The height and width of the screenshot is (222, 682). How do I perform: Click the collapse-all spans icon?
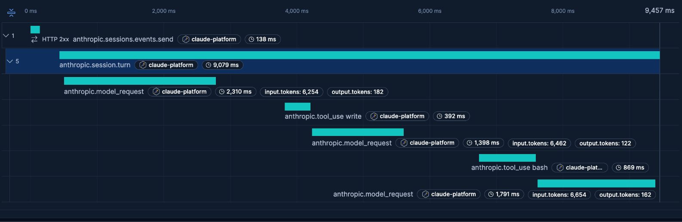pos(12,12)
